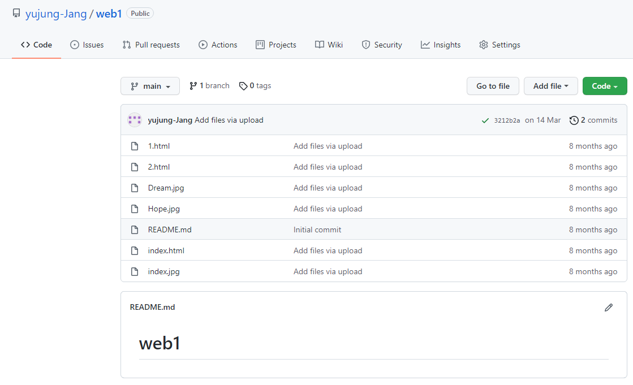Open the README.md file in list
The image size is (633, 385).
(x=170, y=230)
